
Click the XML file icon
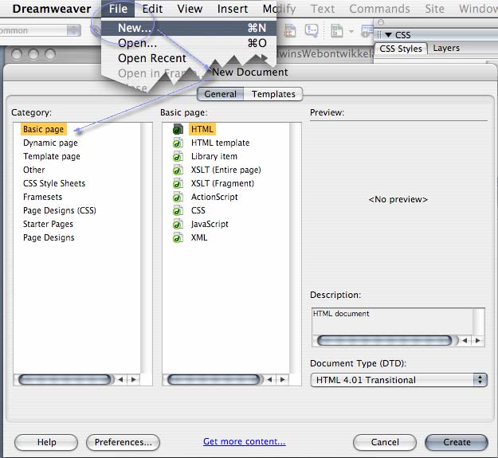coord(178,237)
